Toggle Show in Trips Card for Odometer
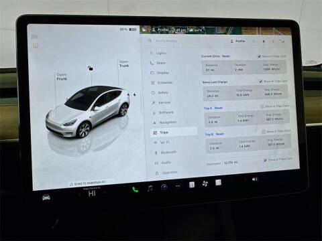This screenshot has height=241, width=322. 265,160
